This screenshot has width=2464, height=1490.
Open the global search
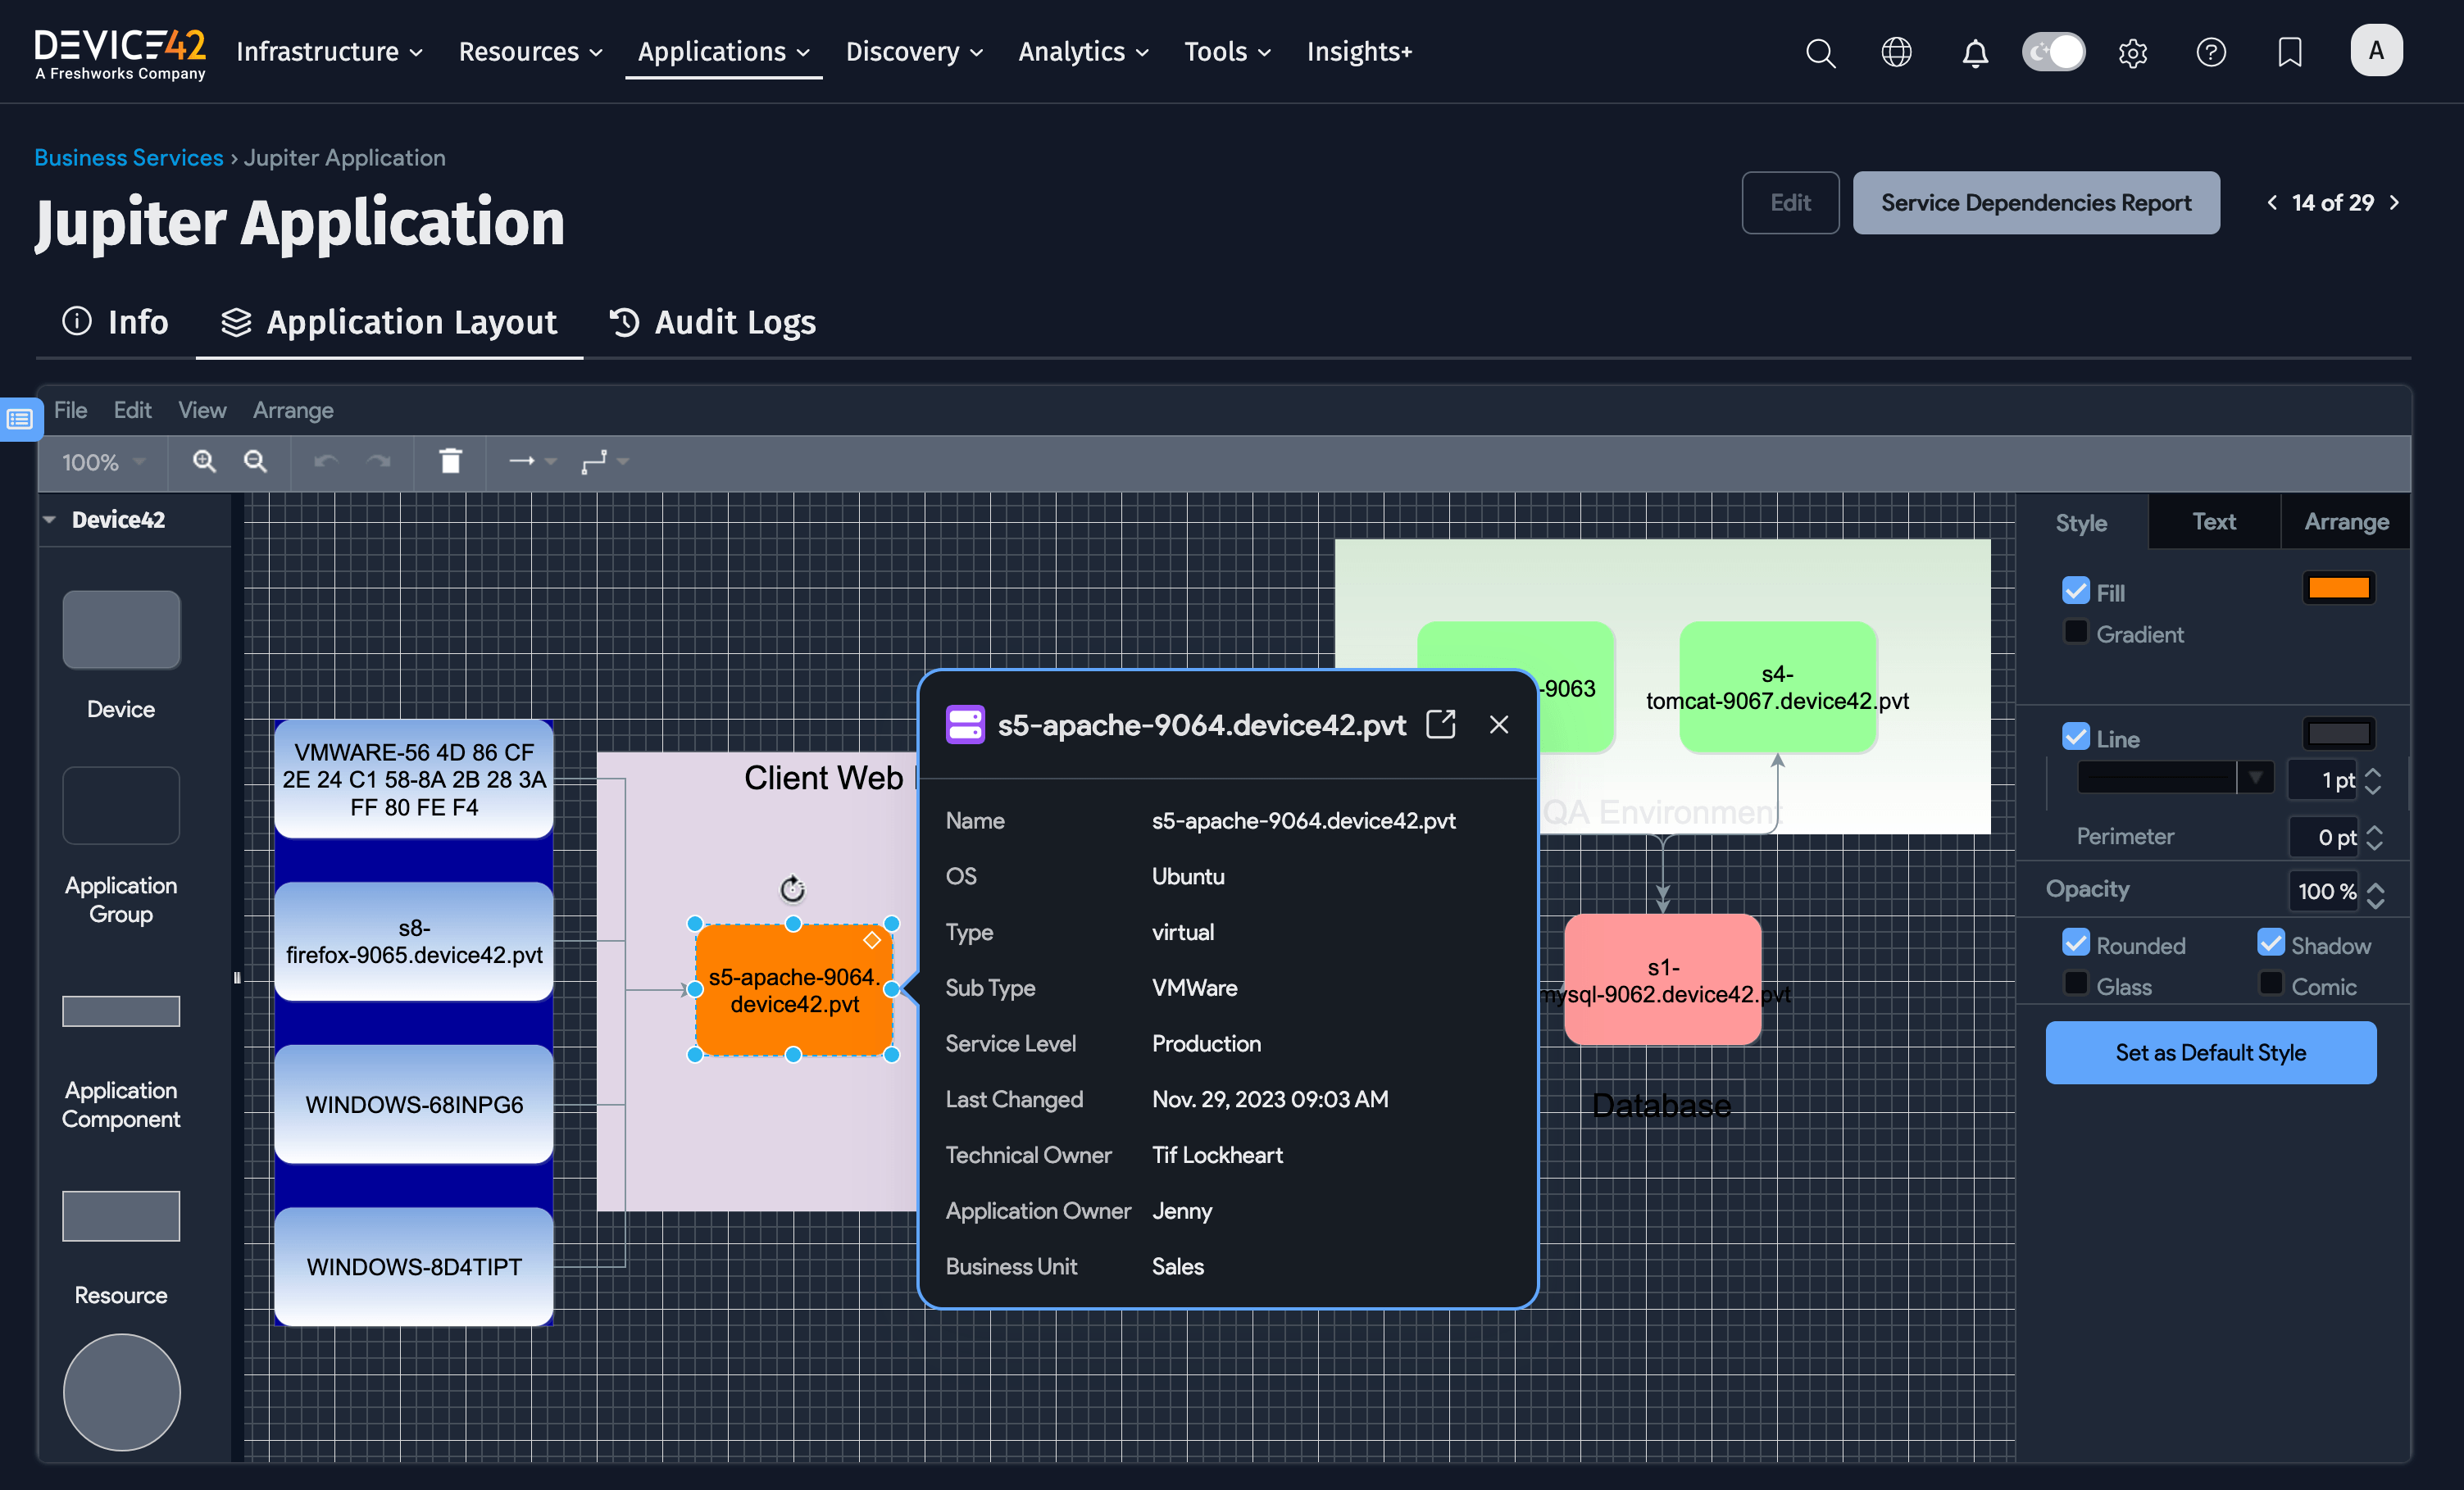(x=1820, y=52)
